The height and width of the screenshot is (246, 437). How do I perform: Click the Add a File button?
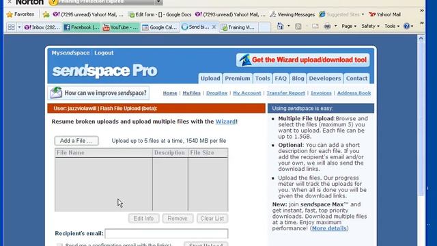click(x=76, y=141)
